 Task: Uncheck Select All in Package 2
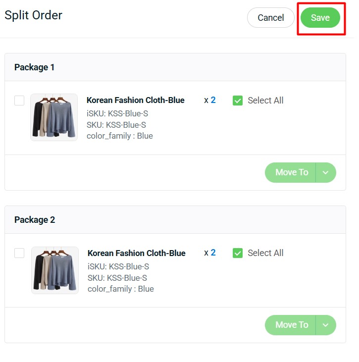tap(238, 253)
